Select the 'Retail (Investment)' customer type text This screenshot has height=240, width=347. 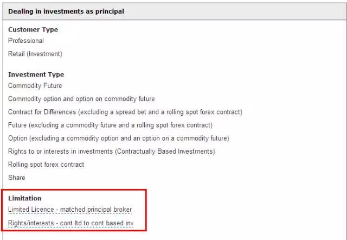click(35, 54)
